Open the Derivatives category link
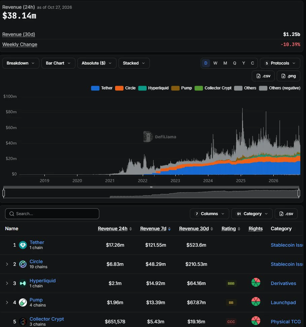This screenshot has height=327, width=306. click(283, 283)
